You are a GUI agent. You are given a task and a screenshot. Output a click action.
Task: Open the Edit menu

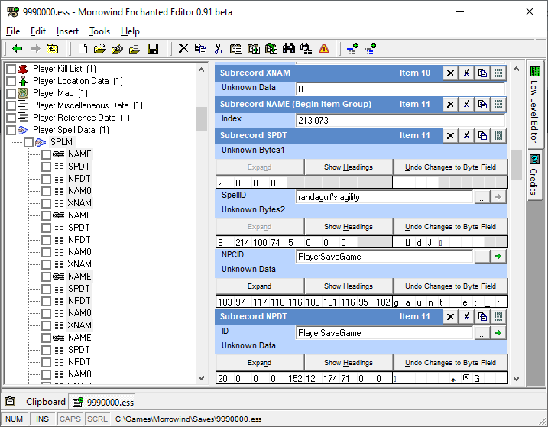pyautogui.click(x=38, y=31)
